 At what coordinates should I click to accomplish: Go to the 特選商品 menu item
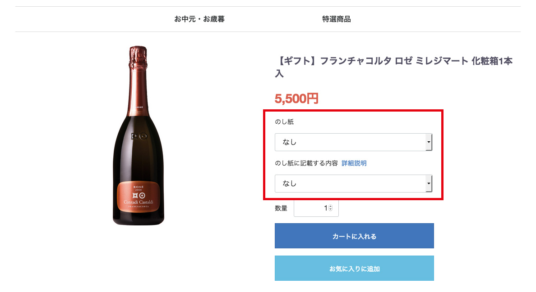coord(337,19)
